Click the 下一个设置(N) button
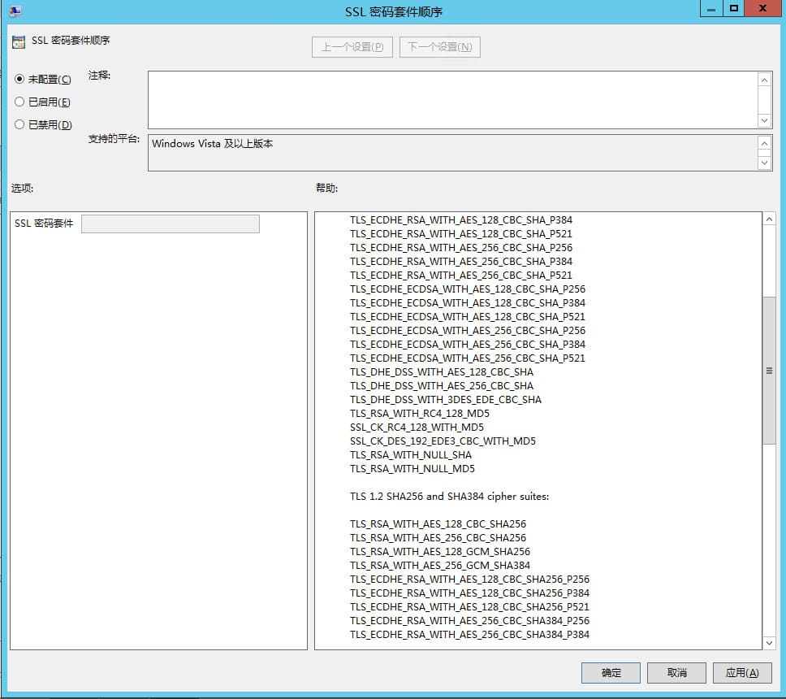The image size is (786, 699). [439, 47]
